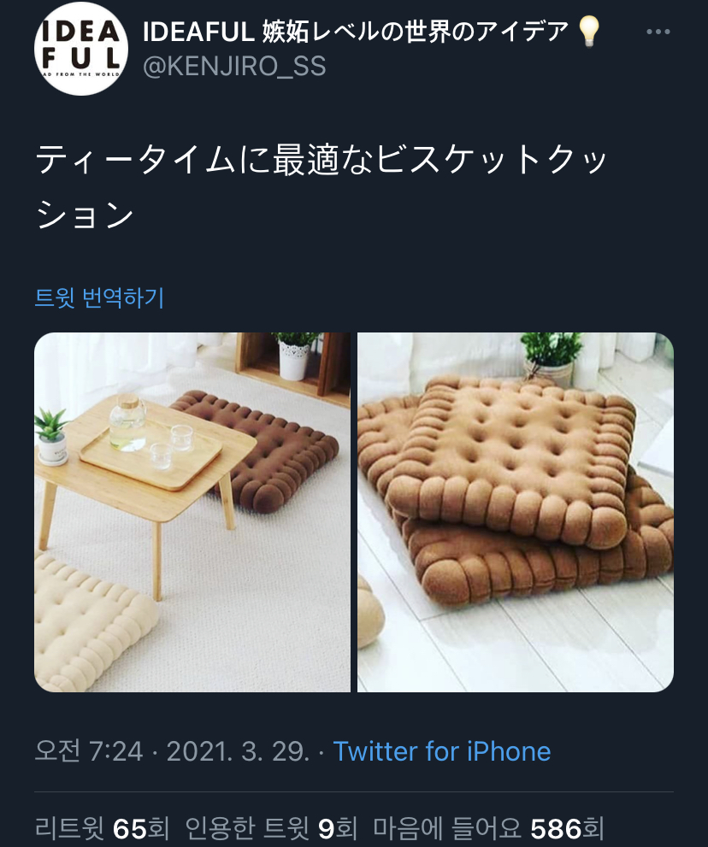Open the left photo with the wooden table
Viewport: 708px width, 847px height.
coord(192,512)
